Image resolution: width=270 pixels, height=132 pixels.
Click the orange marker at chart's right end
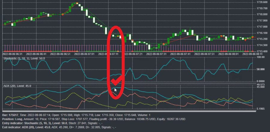[253, 37]
